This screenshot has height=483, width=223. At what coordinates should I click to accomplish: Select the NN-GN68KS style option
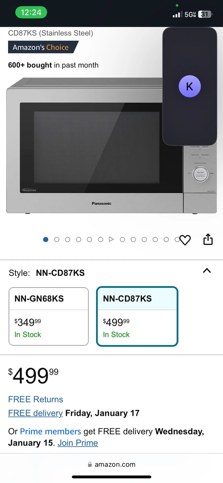[49, 316]
